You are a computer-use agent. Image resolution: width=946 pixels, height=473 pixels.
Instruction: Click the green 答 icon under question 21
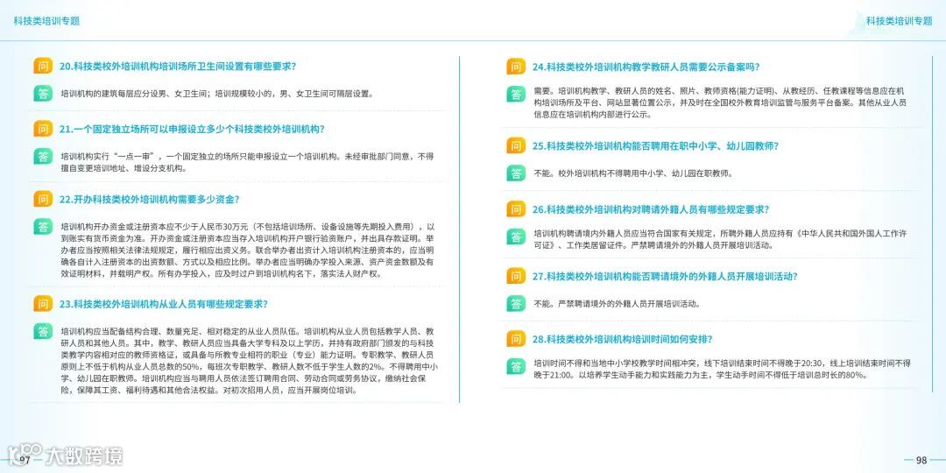(42, 156)
